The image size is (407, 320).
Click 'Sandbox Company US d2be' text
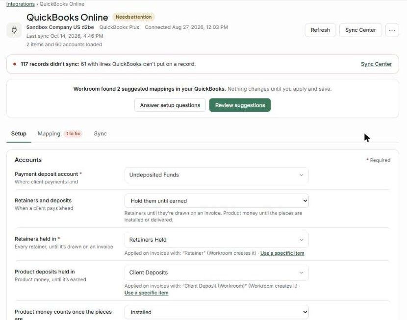click(60, 27)
